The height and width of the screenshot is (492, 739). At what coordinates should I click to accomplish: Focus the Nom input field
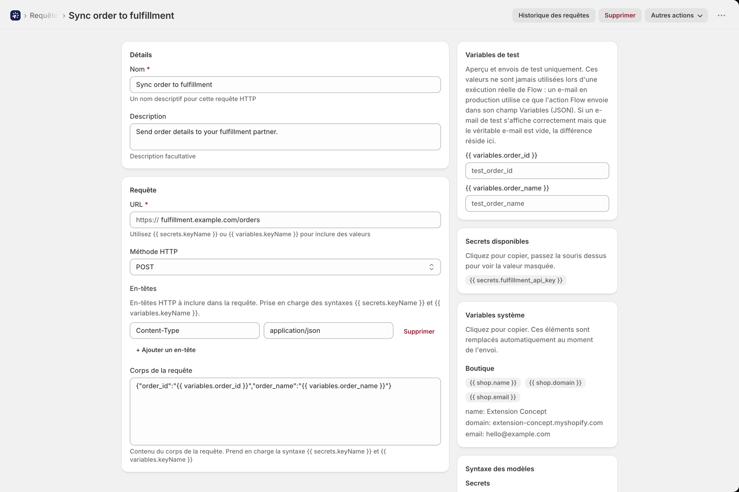[x=285, y=85]
